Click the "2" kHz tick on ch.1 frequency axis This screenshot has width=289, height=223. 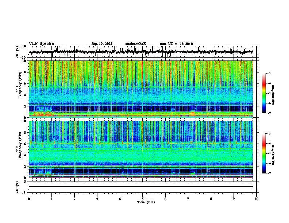tap(26, 106)
